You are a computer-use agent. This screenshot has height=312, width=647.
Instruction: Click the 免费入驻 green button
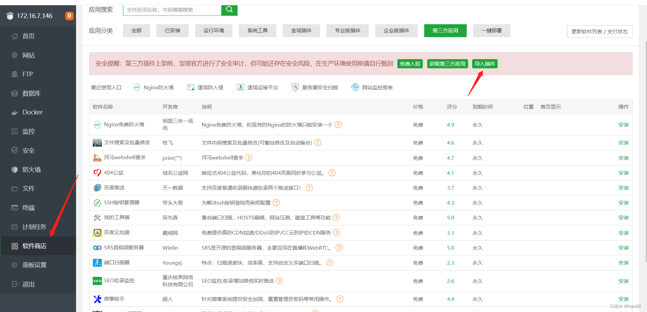click(x=410, y=64)
